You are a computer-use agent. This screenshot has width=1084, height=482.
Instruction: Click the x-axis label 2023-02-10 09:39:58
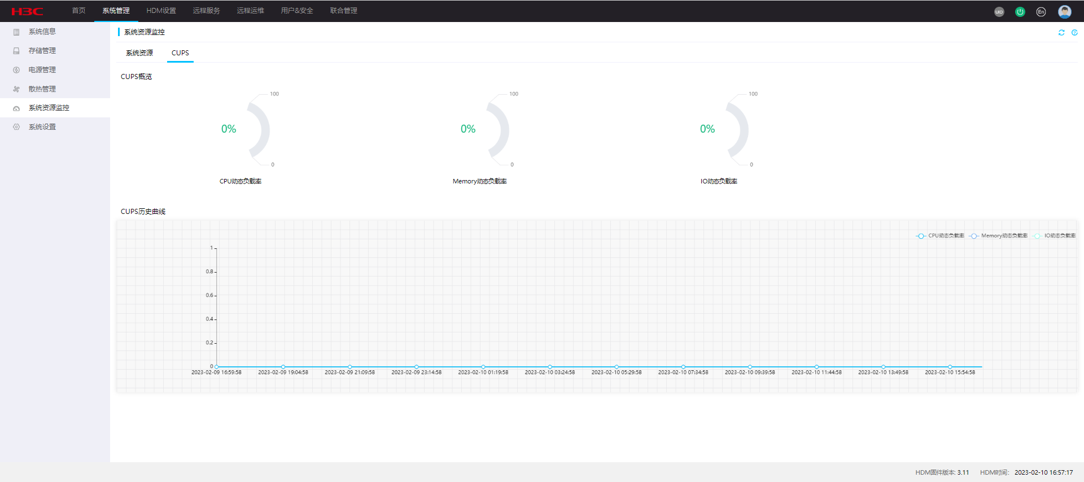click(750, 373)
